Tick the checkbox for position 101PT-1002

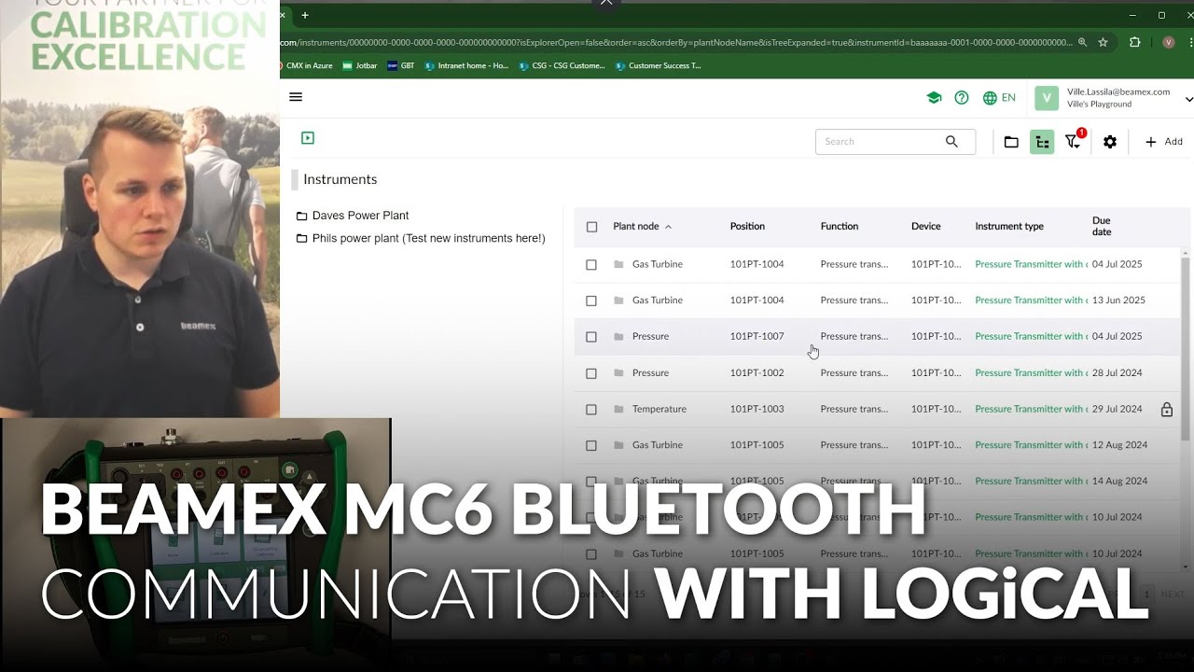591,373
